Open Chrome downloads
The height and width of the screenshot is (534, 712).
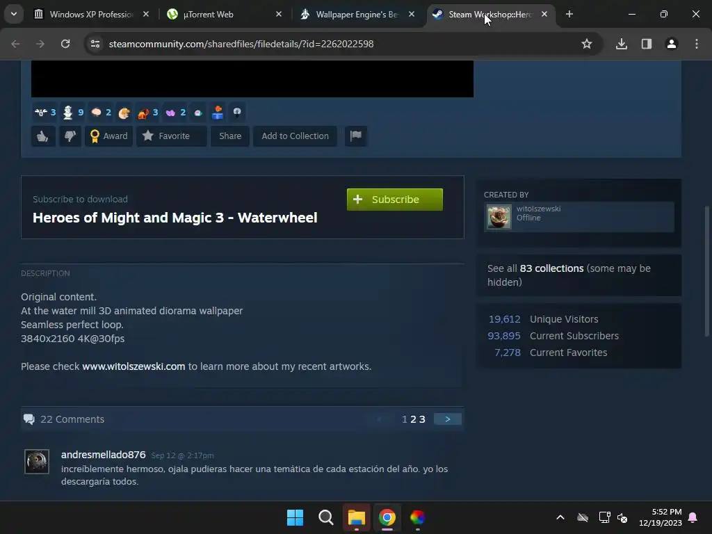(x=622, y=44)
